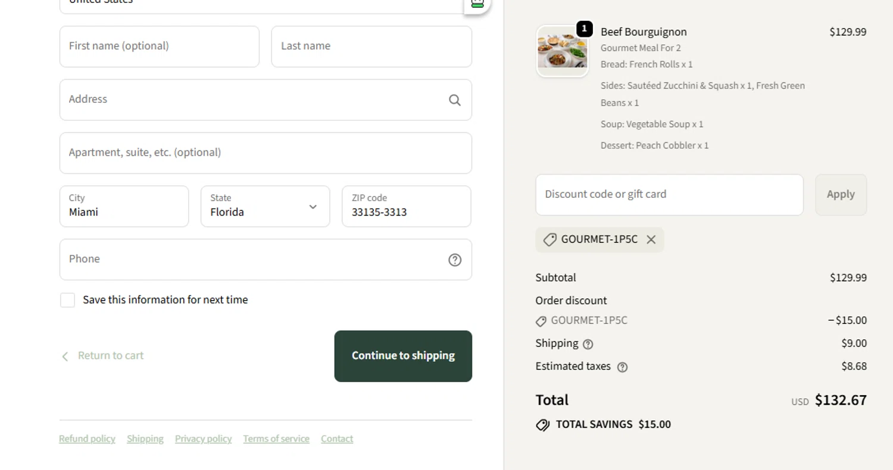
Task: Click the Apply discount button
Action: coord(841,194)
